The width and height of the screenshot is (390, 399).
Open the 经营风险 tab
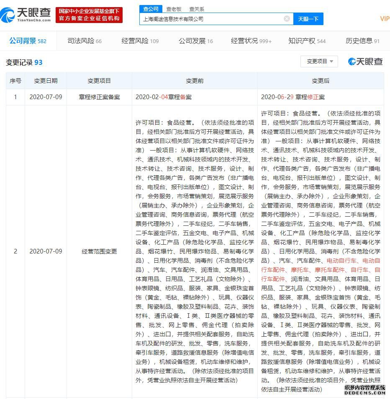[140, 41]
